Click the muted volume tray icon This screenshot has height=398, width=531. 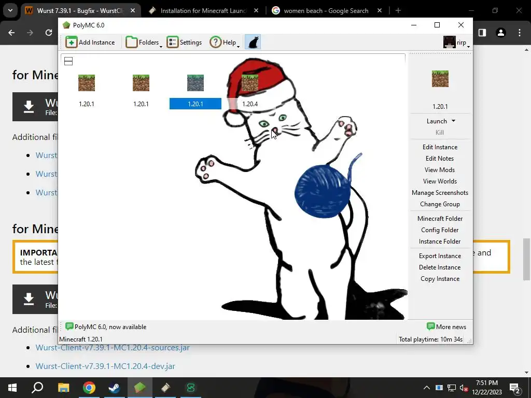[x=464, y=388]
